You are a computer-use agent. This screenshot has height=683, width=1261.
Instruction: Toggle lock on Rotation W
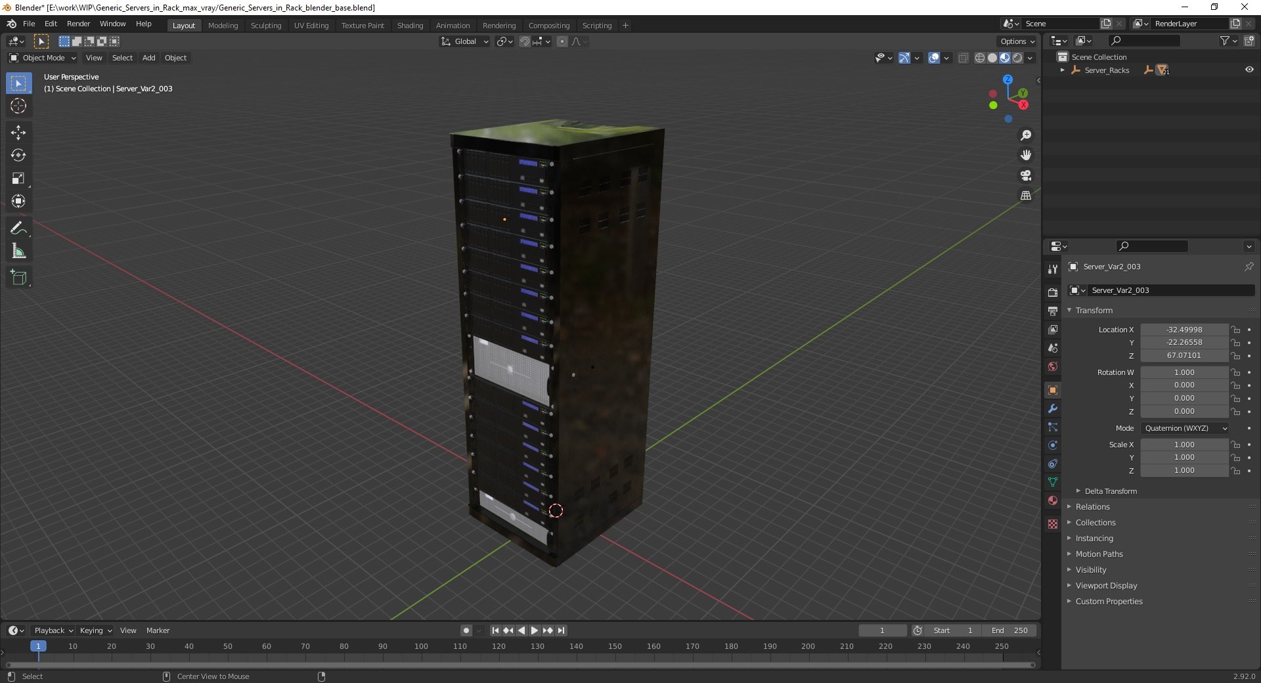[1235, 372]
